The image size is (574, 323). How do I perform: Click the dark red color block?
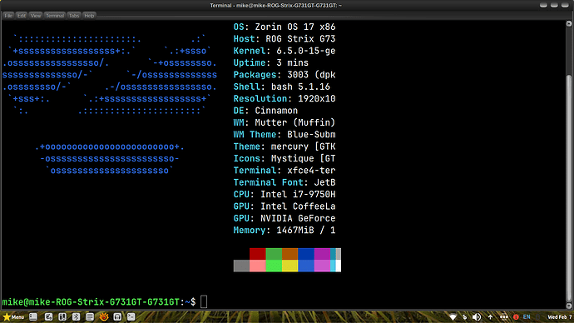click(x=257, y=254)
